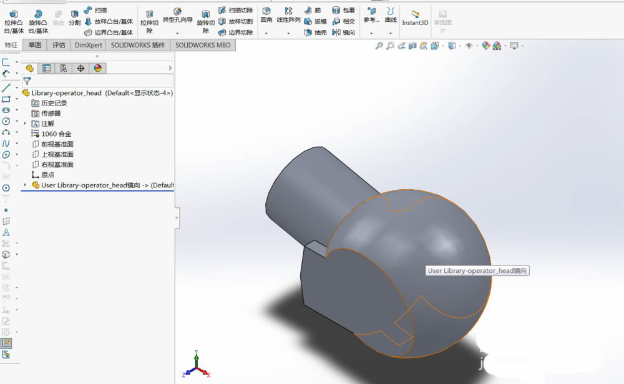
Task: Select 前视基准面 front plane in tree
Action: click(x=57, y=144)
